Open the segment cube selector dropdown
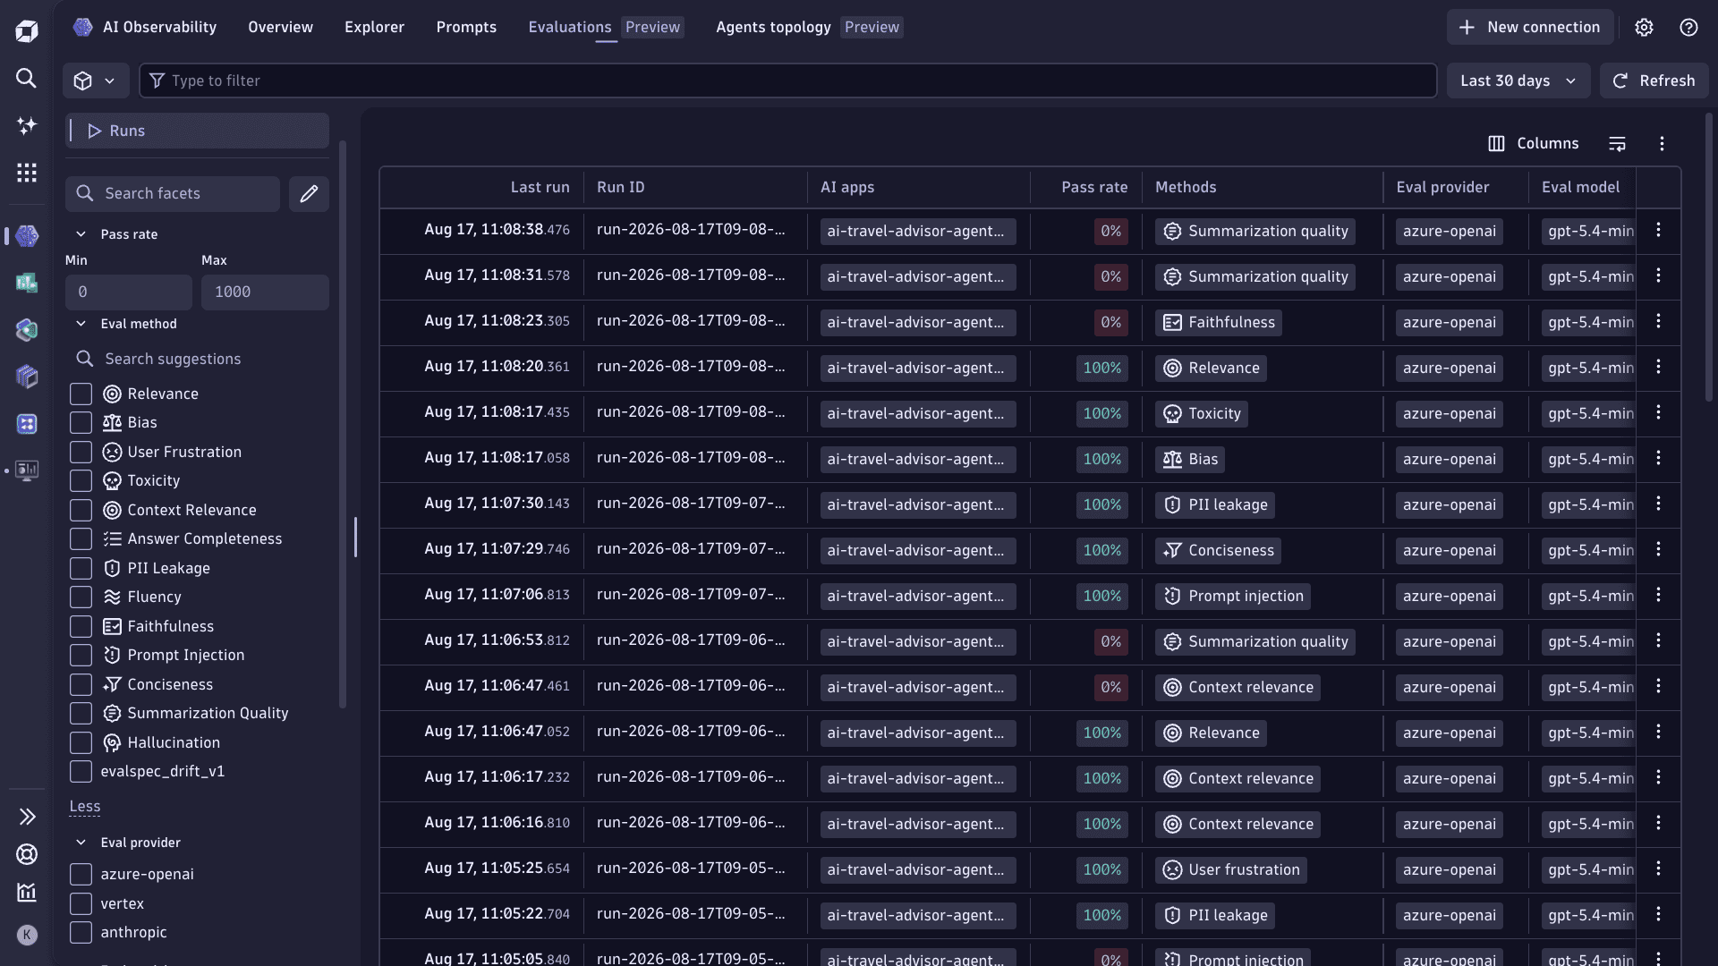Screen dimensions: 1718x966 [96, 80]
